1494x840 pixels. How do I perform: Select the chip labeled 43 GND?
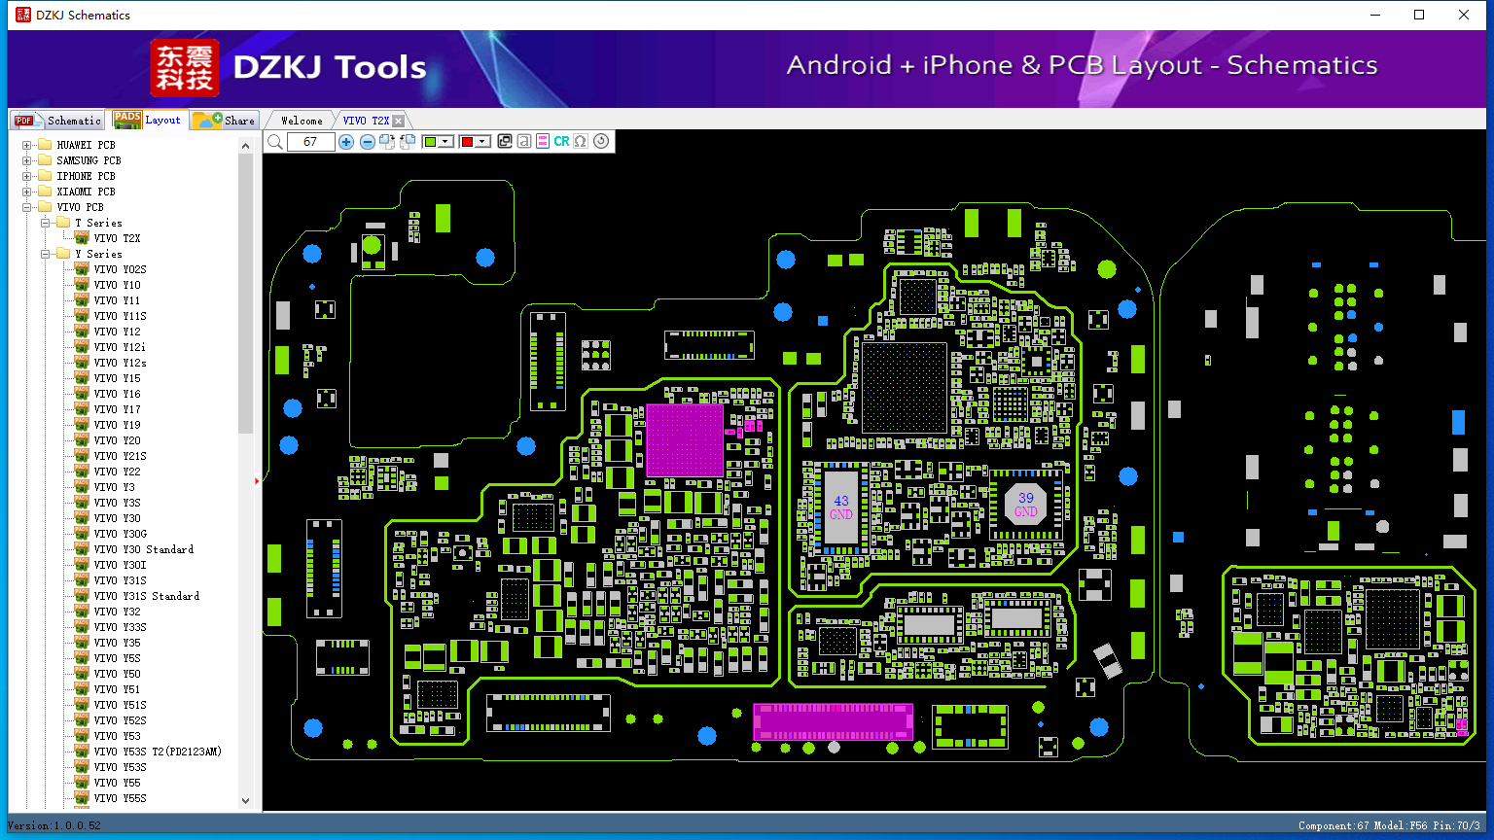(841, 508)
